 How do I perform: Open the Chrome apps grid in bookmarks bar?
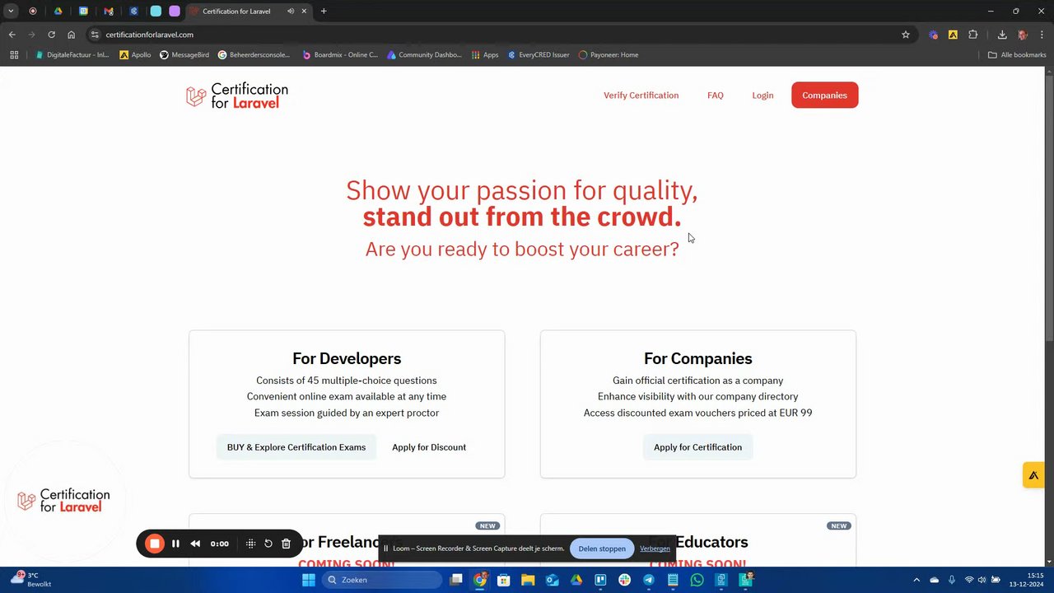point(14,55)
